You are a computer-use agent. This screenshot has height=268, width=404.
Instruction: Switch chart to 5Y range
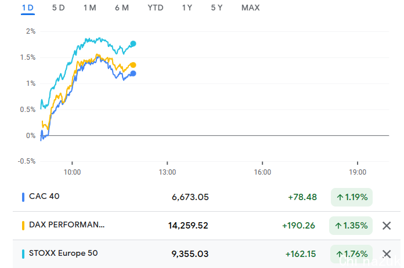coord(217,8)
